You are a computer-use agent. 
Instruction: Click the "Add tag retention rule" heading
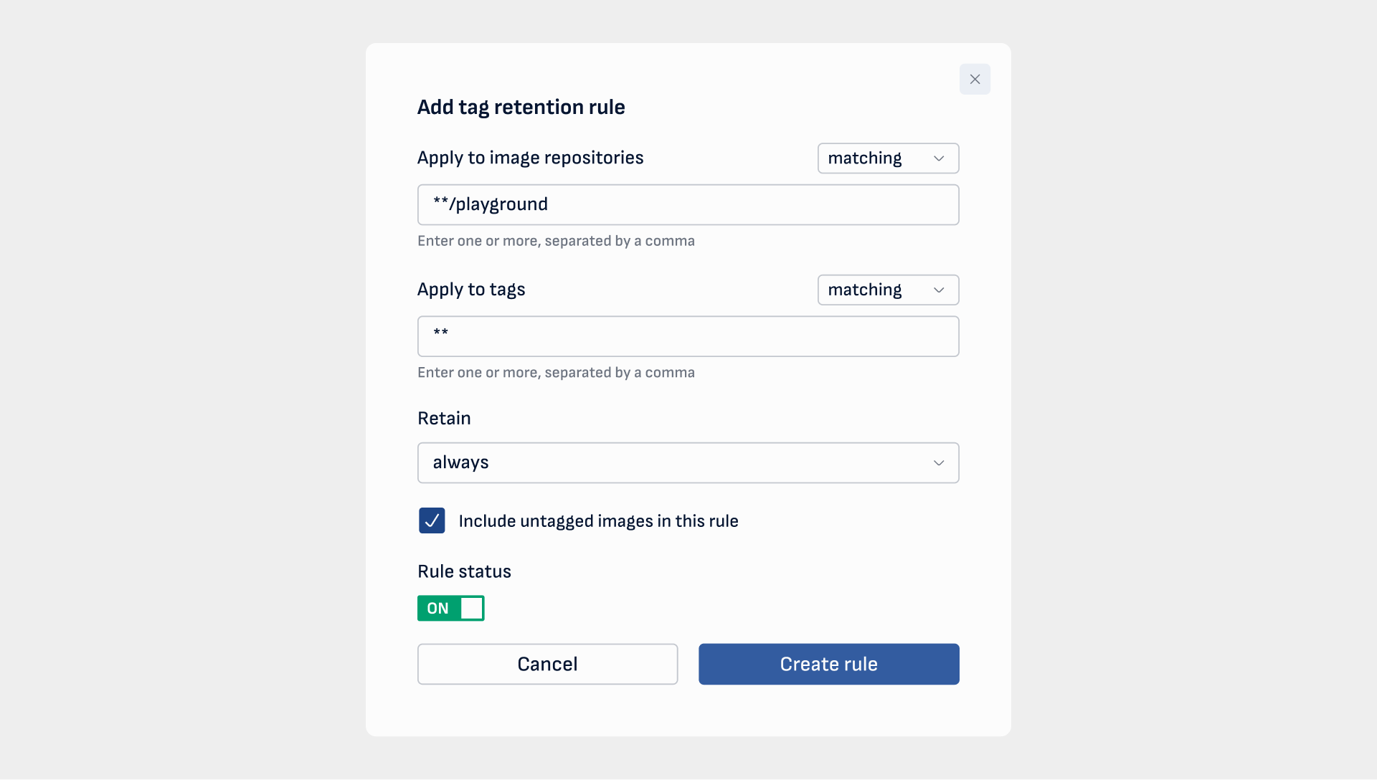tap(521, 107)
